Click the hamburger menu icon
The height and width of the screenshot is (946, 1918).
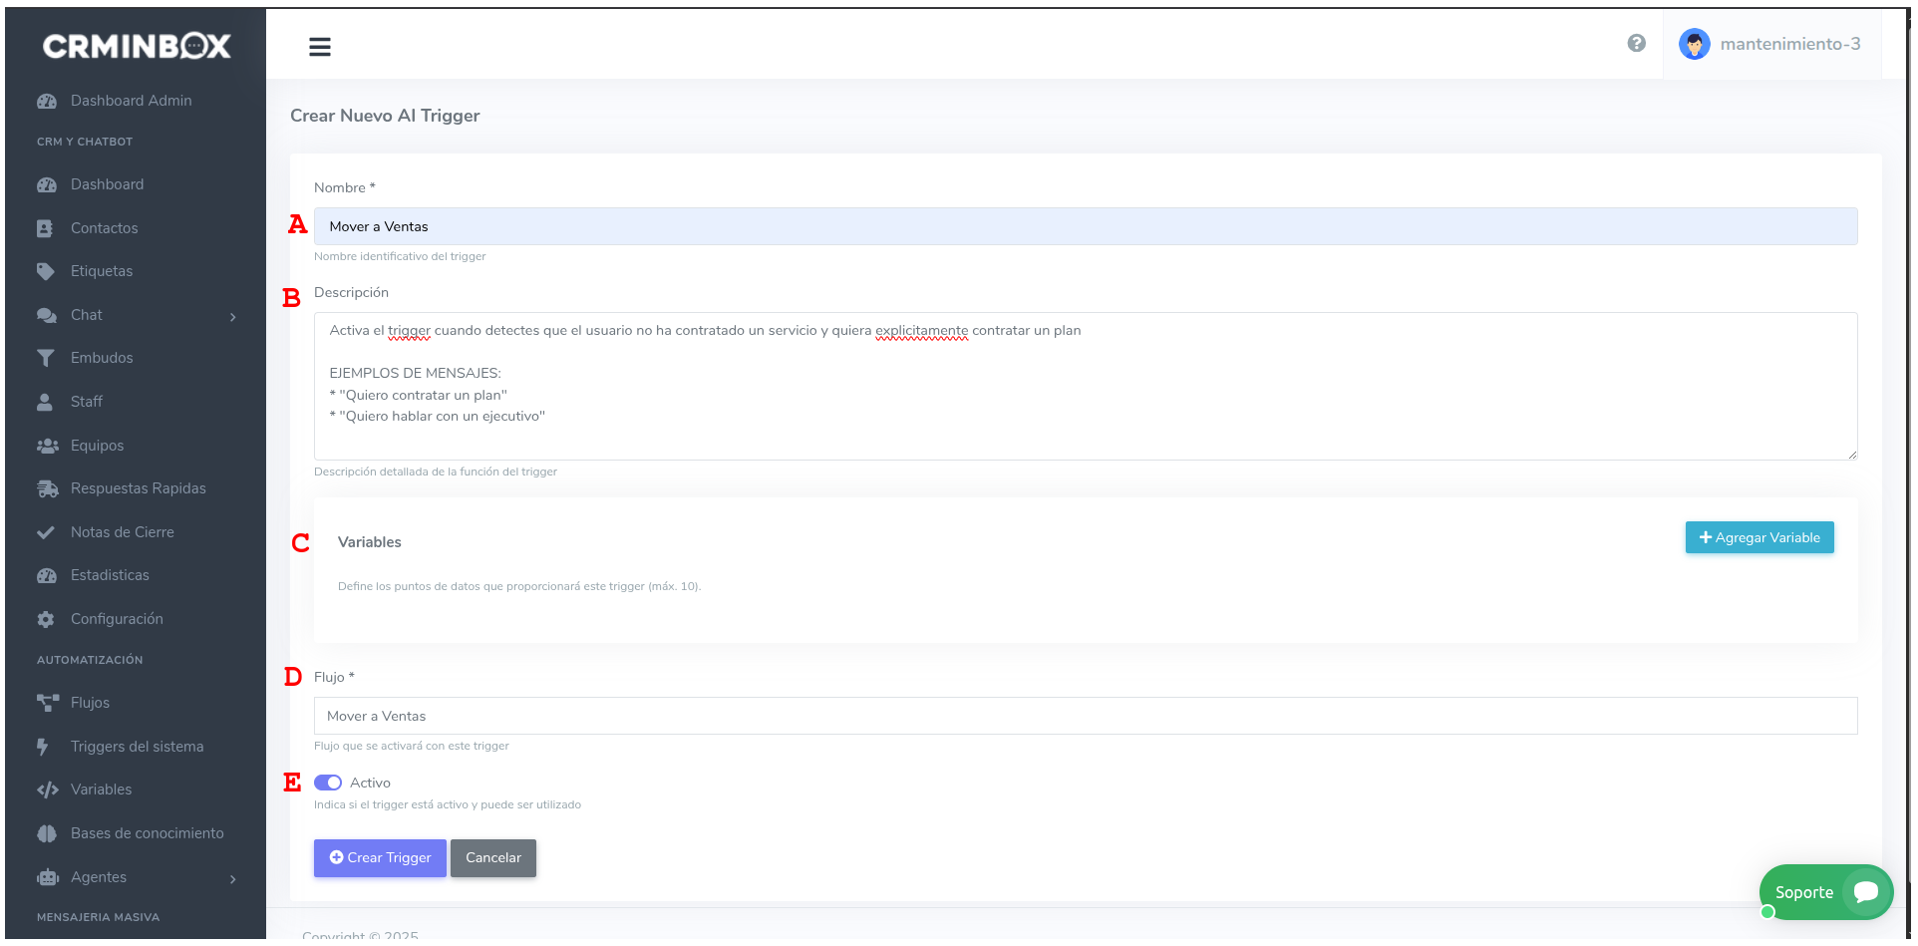319,47
